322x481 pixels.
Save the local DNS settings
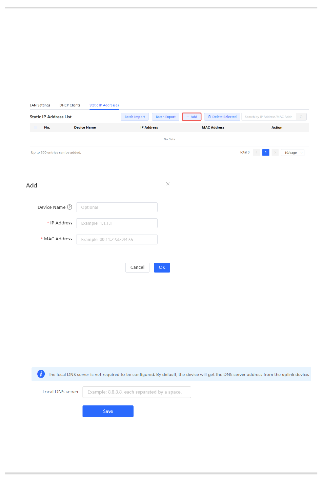(108, 411)
